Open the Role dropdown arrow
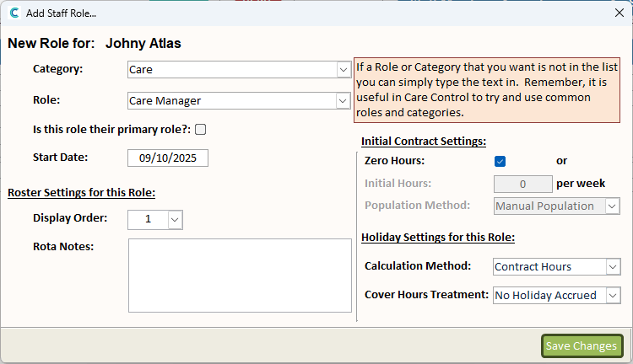The height and width of the screenshot is (364, 633). (344, 101)
